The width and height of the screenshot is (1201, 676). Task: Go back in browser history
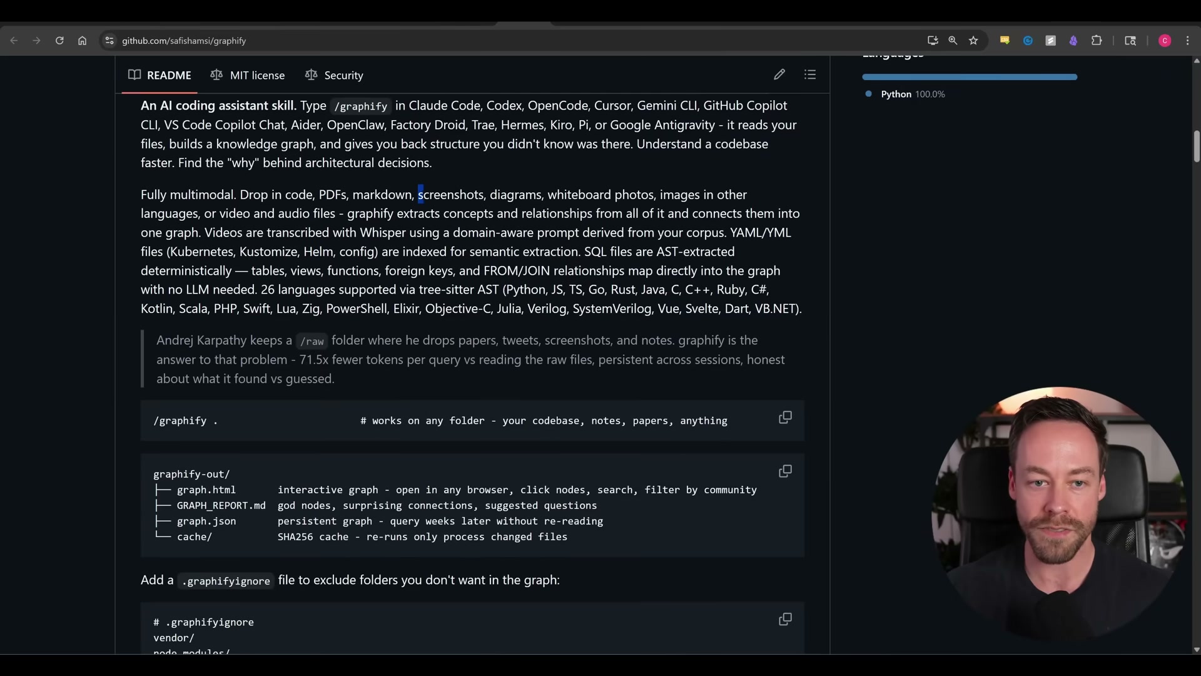[x=14, y=41]
